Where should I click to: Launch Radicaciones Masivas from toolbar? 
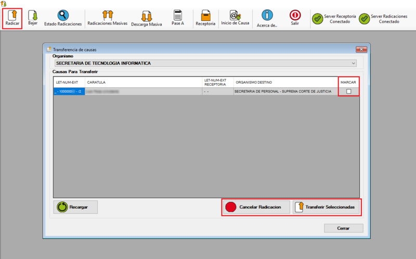coord(108,18)
